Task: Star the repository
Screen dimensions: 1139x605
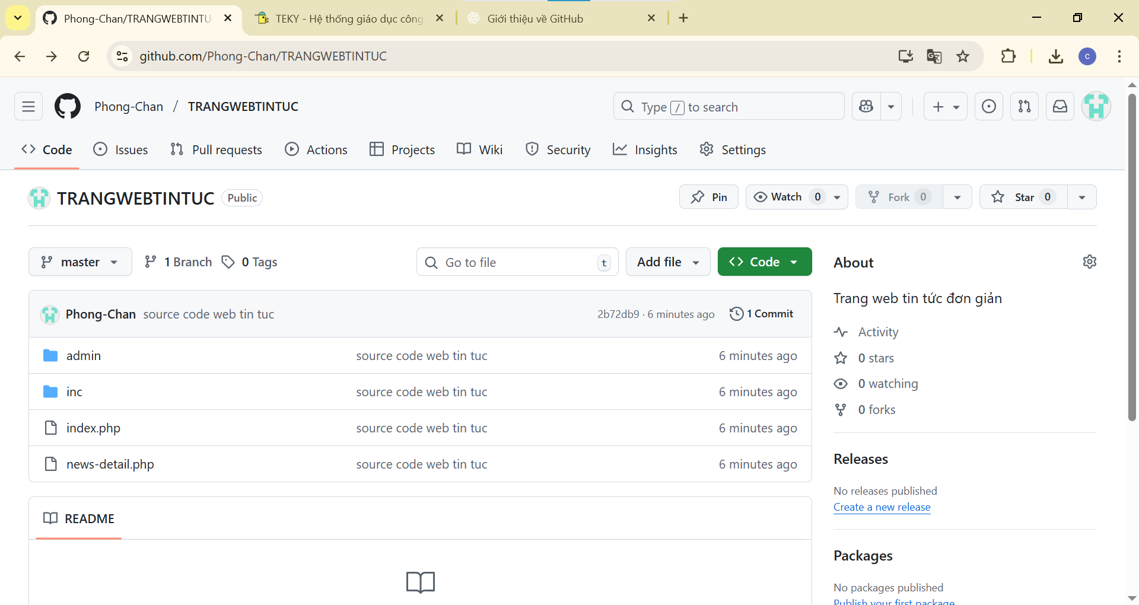Action: tap(1023, 197)
